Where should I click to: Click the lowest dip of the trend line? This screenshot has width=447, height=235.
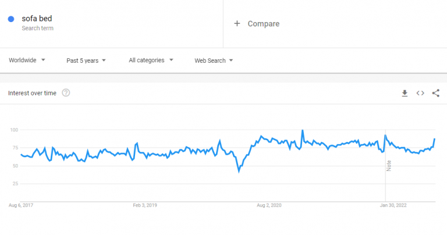tap(239, 171)
